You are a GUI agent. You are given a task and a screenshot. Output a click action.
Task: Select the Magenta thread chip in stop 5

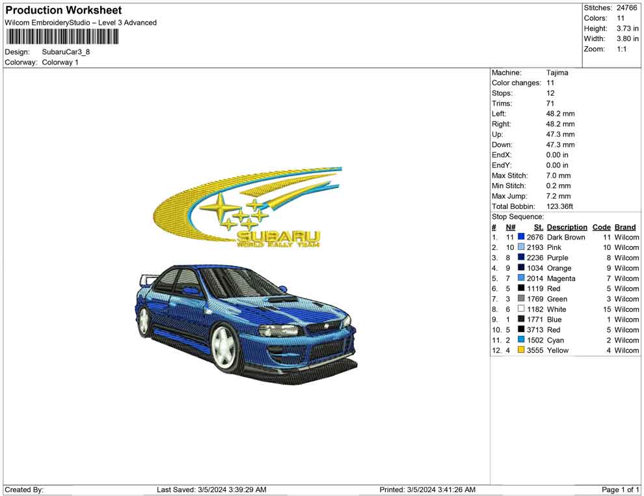[520, 279]
